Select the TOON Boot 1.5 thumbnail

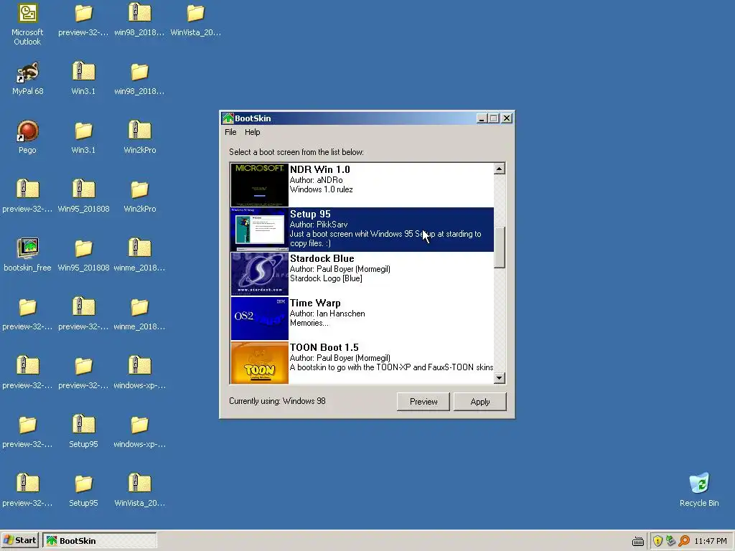259,362
